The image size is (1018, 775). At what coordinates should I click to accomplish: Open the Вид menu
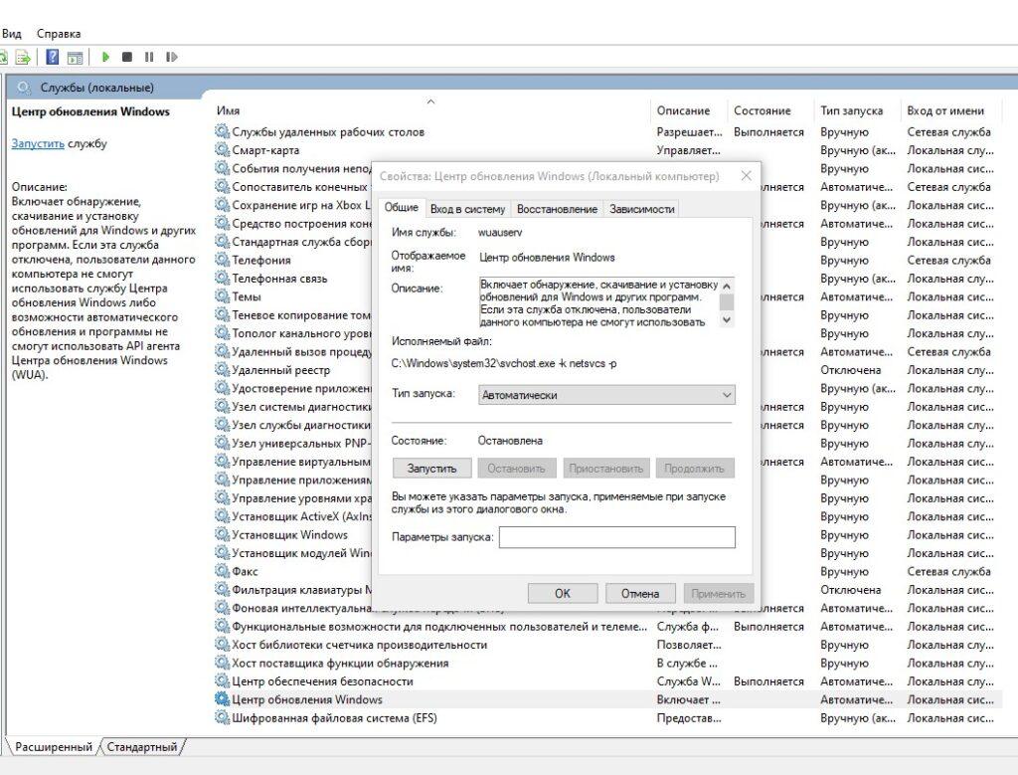[x=11, y=33]
